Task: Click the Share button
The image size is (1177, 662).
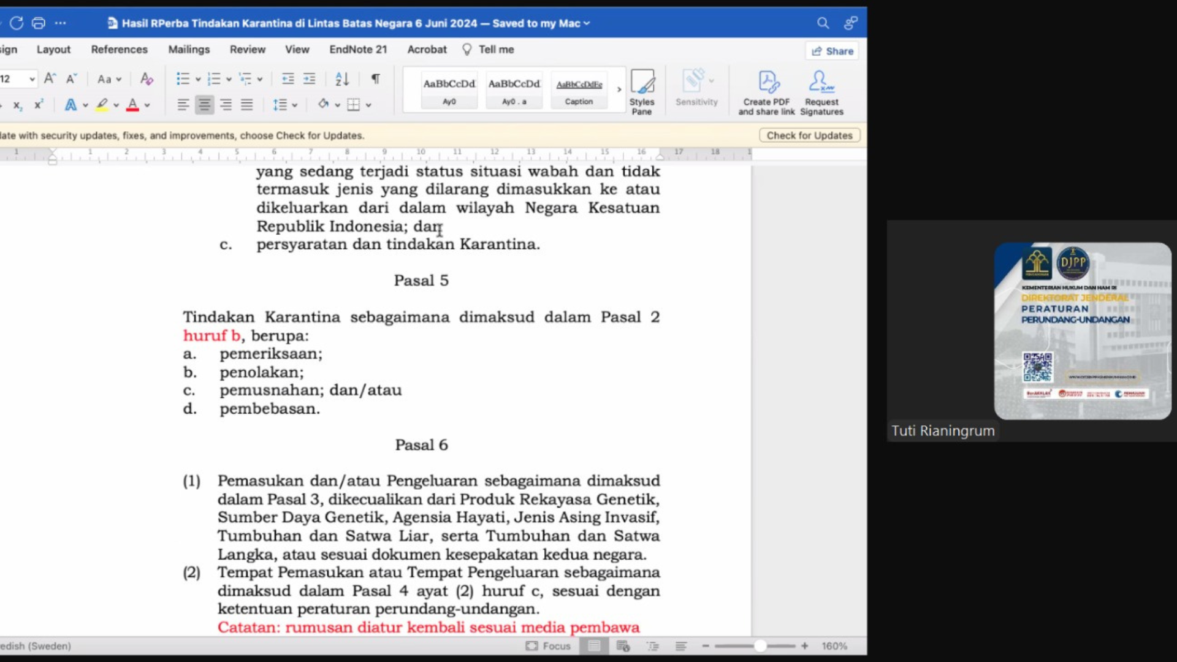Action: [x=832, y=51]
